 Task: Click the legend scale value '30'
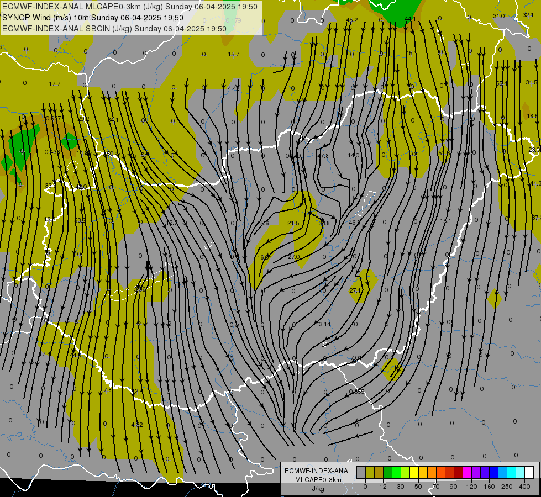pos(401,487)
